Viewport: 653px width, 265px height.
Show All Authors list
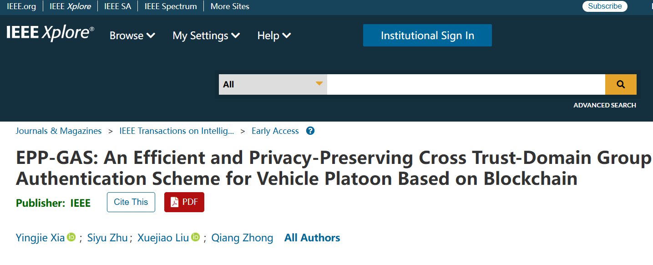click(x=312, y=238)
